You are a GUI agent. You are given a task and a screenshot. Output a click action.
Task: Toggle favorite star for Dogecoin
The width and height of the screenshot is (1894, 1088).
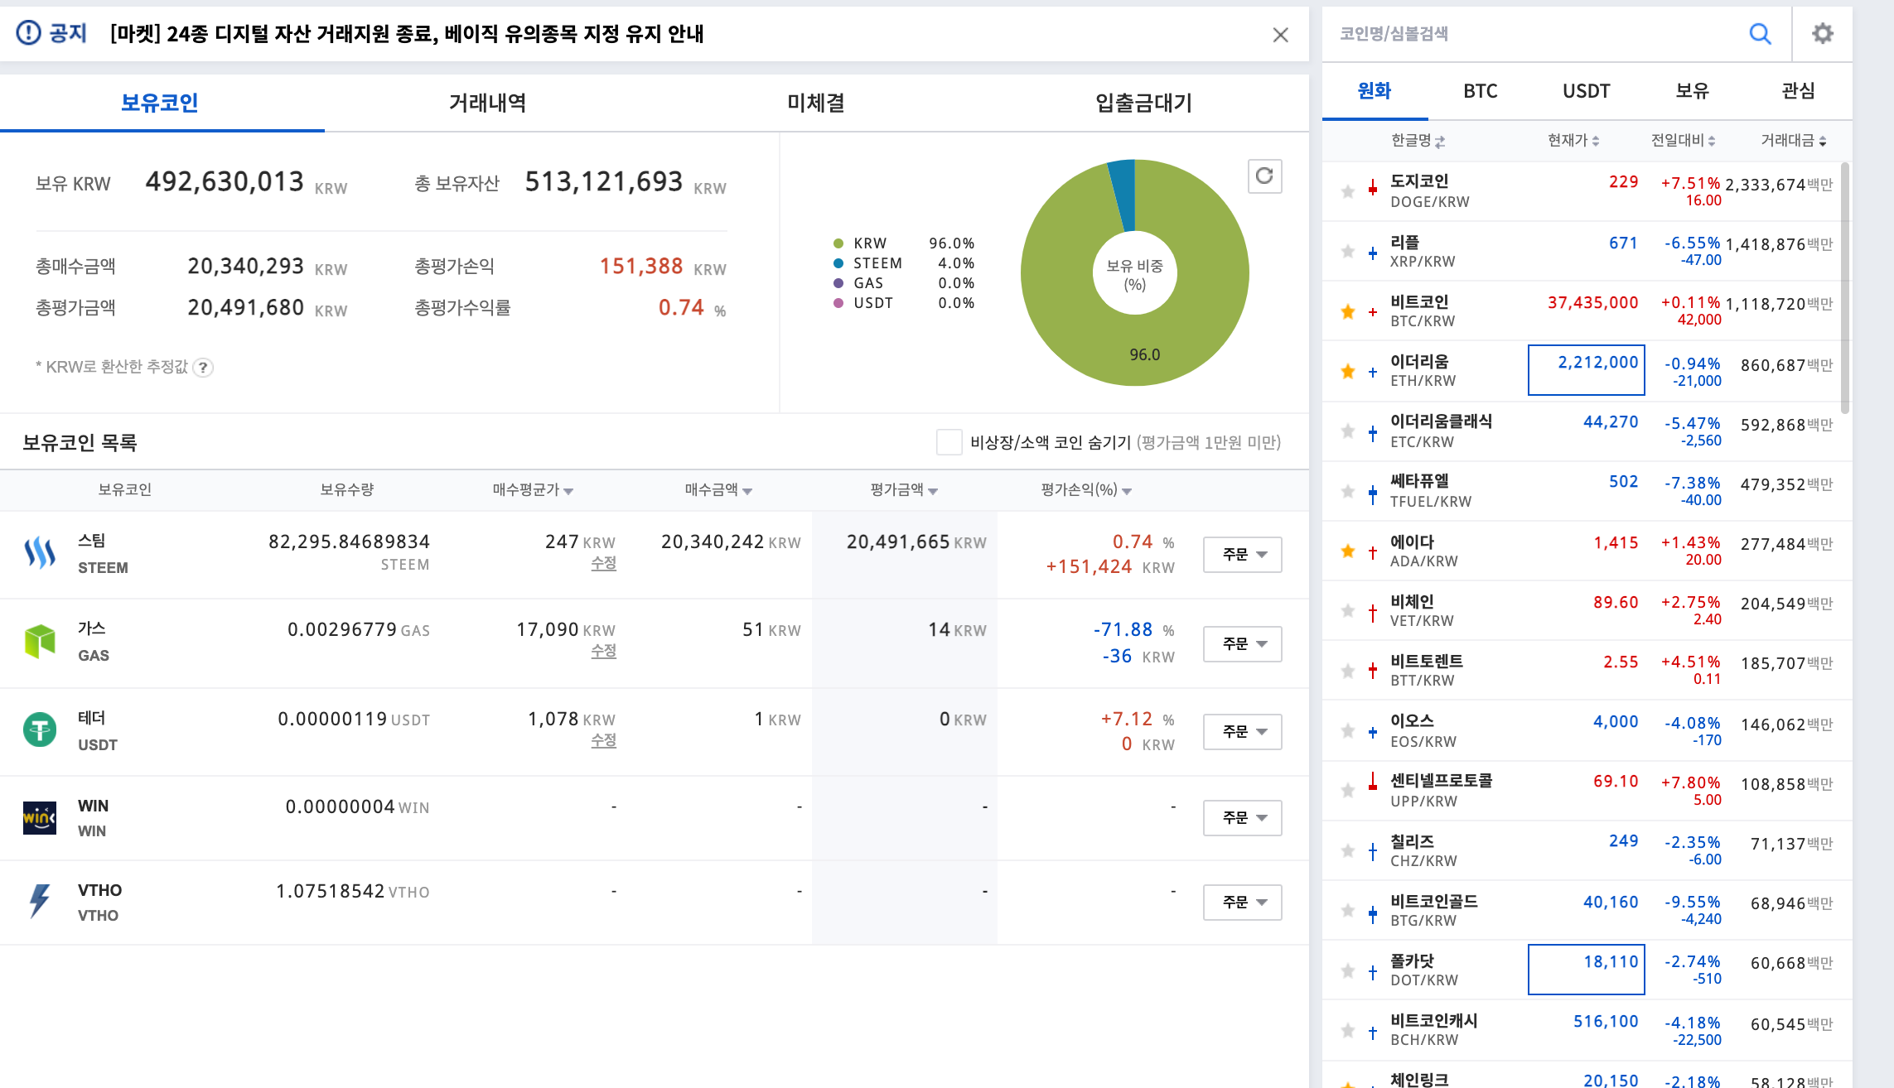1348,191
